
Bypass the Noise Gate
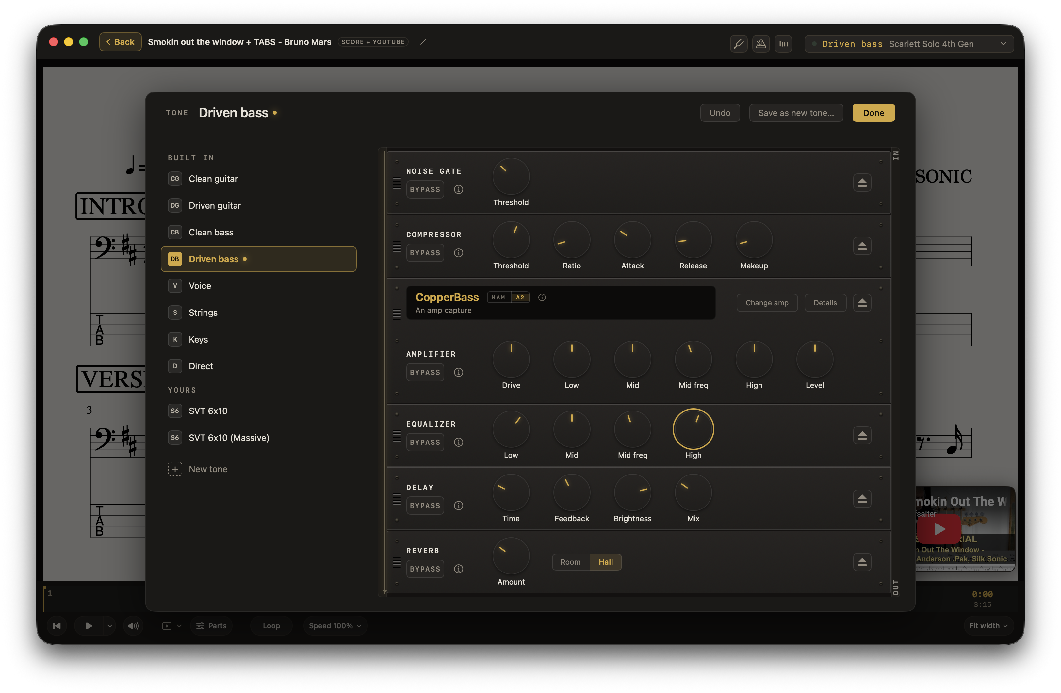(x=425, y=189)
